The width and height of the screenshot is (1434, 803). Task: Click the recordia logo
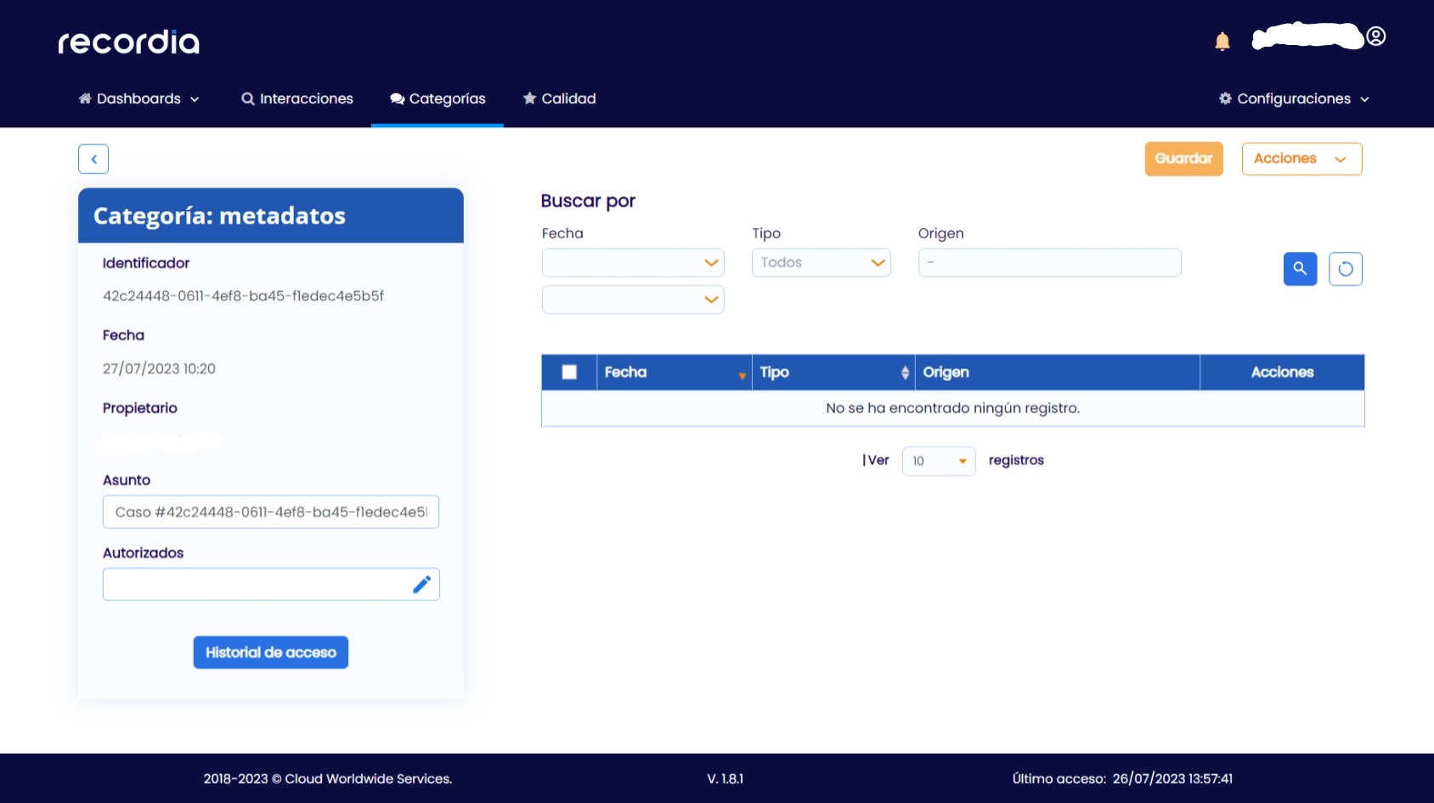point(129,42)
